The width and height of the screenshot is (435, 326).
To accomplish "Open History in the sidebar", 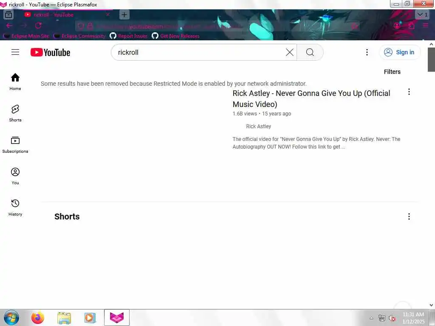I will [x=15, y=207].
